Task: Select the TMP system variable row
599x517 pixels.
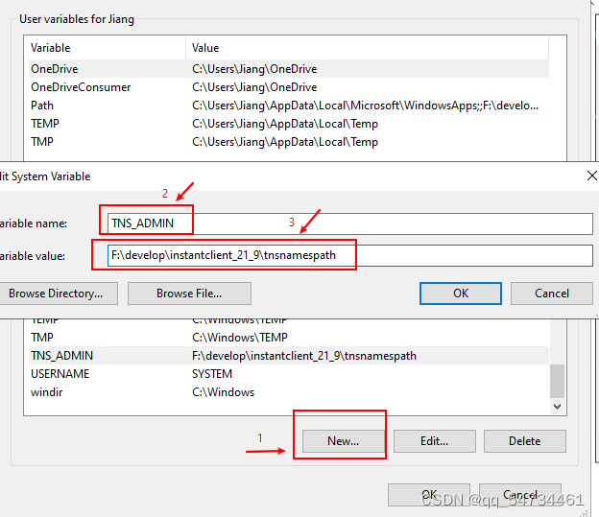Action: [289, 338]
